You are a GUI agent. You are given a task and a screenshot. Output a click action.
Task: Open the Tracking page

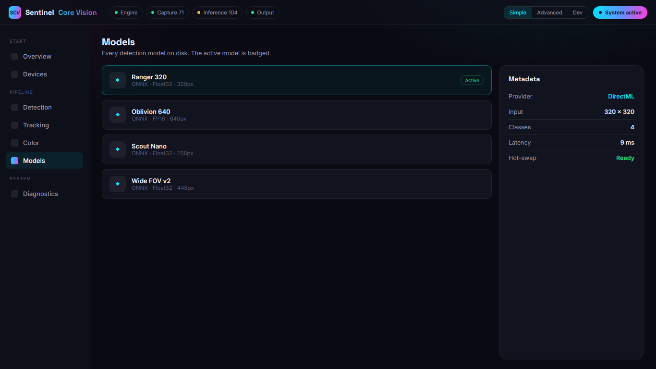pyautogui.click(x=44, y=125)
